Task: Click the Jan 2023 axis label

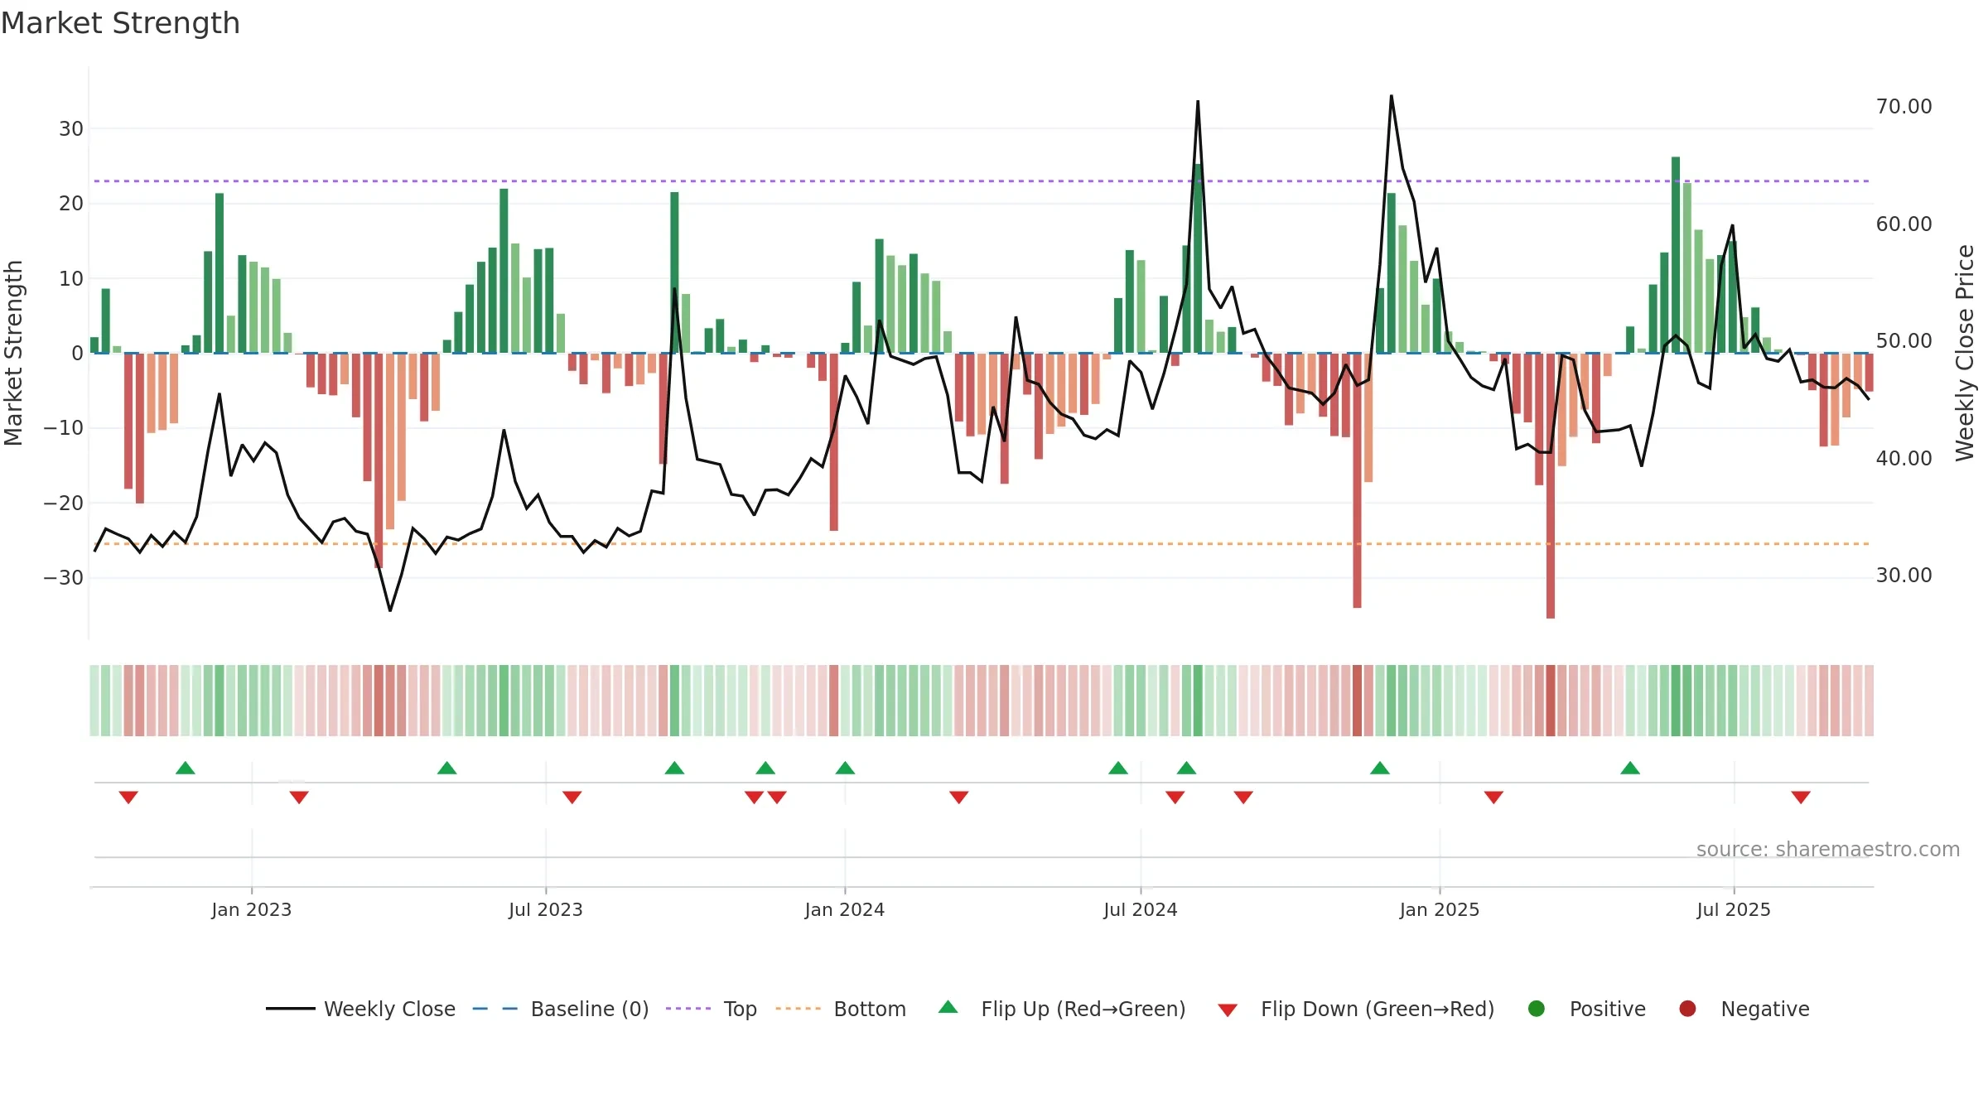Action: pyautogui.click(x=251, y=910)
